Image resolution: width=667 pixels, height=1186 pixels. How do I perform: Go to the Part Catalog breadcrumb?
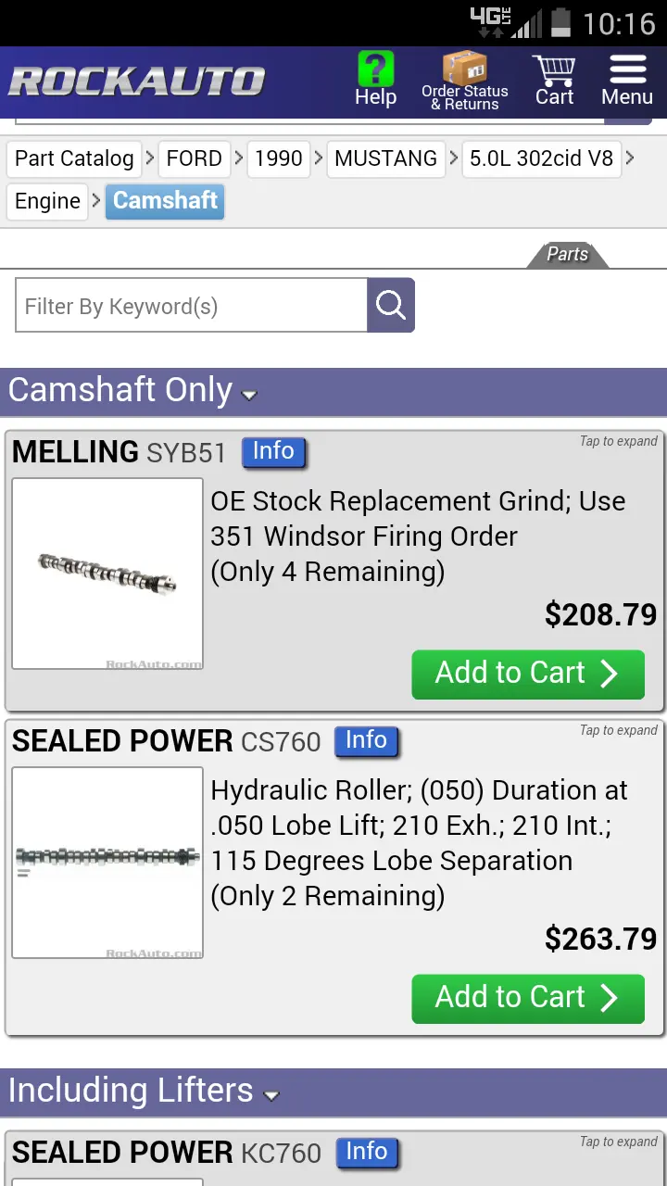click(74, 158)
